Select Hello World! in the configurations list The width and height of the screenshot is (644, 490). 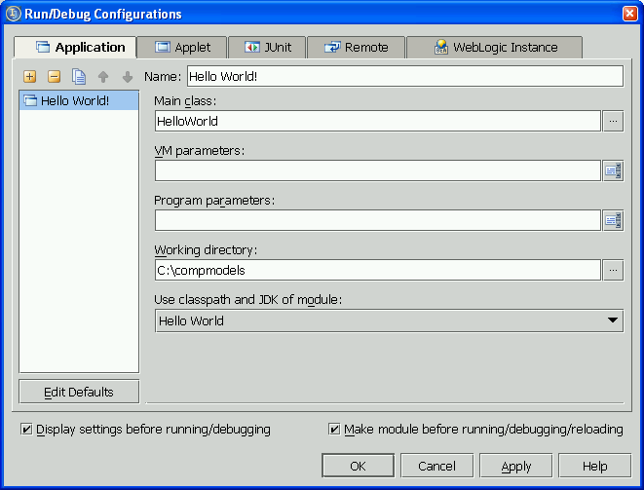pyautogui.click(x=79, y=100)
